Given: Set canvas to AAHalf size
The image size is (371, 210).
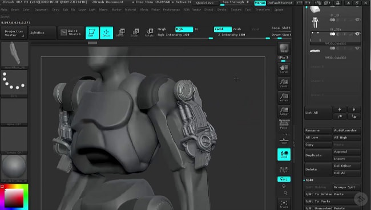Looking at the screenshot, I should 284,111.
